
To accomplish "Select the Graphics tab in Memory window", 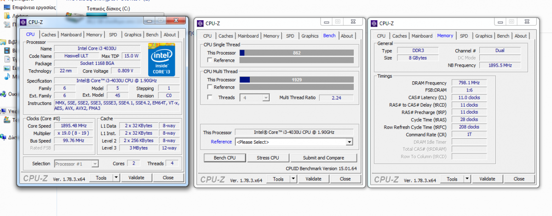I will point(483,36).
